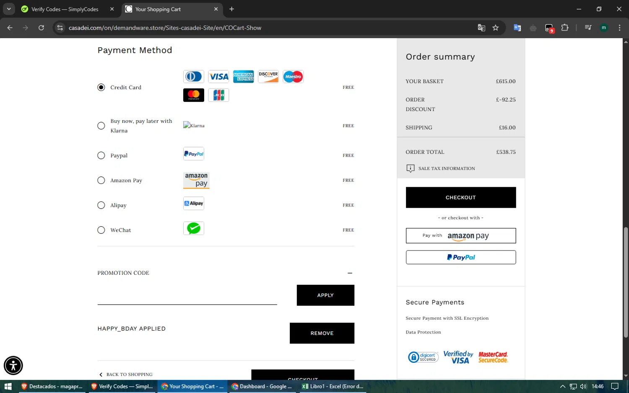Screen dimensions: 629x393
Task: Switch to Verify Codes — SimplyCodes tab
Action: [x=65, y=9]
